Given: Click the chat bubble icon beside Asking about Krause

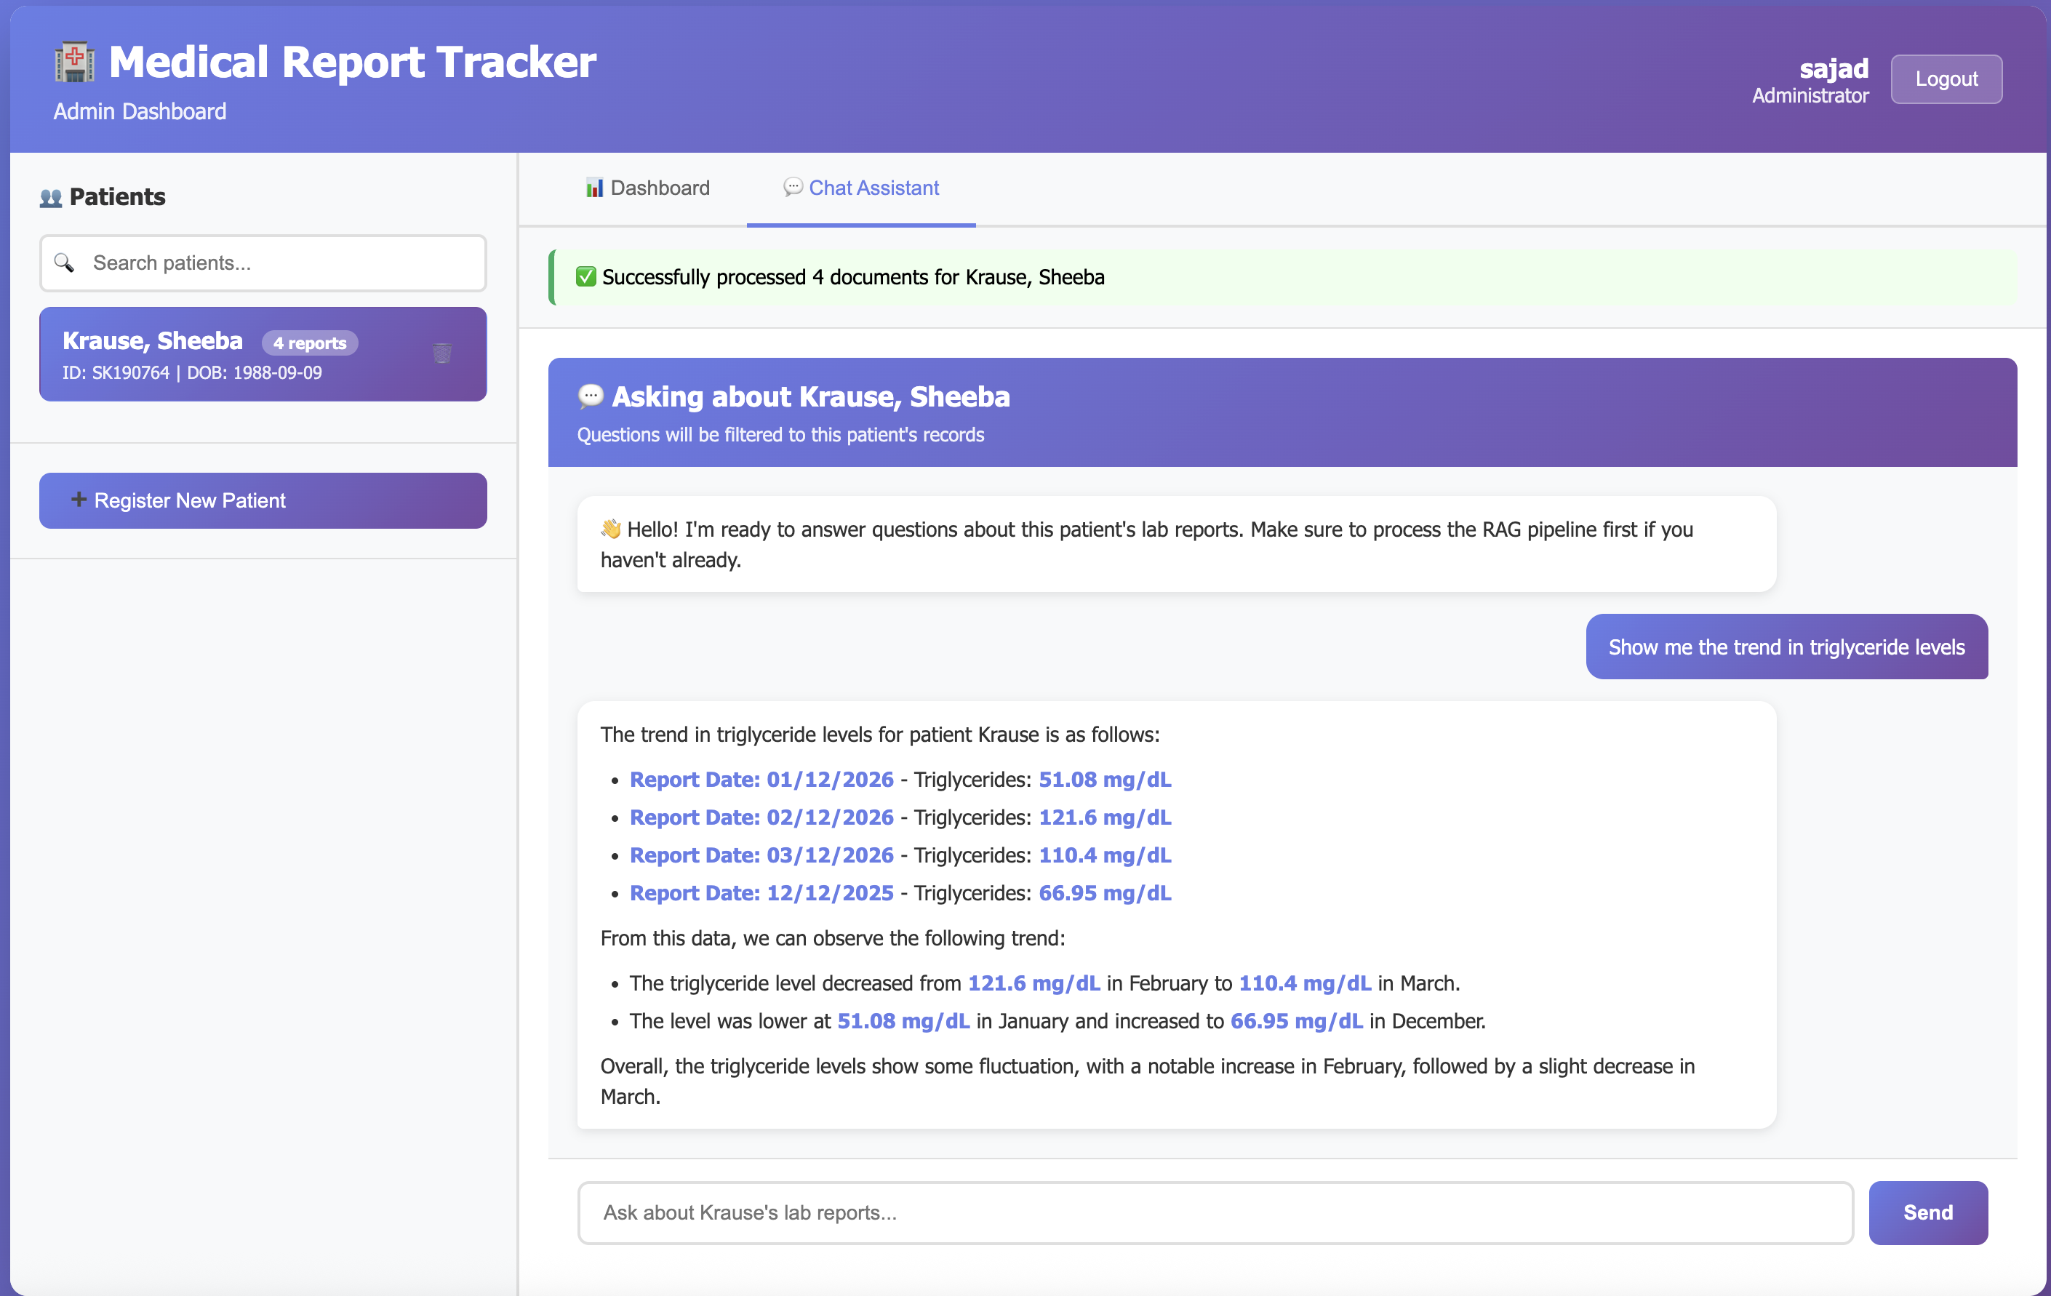Looking at the screenshot, I should [x=591, y=397].
